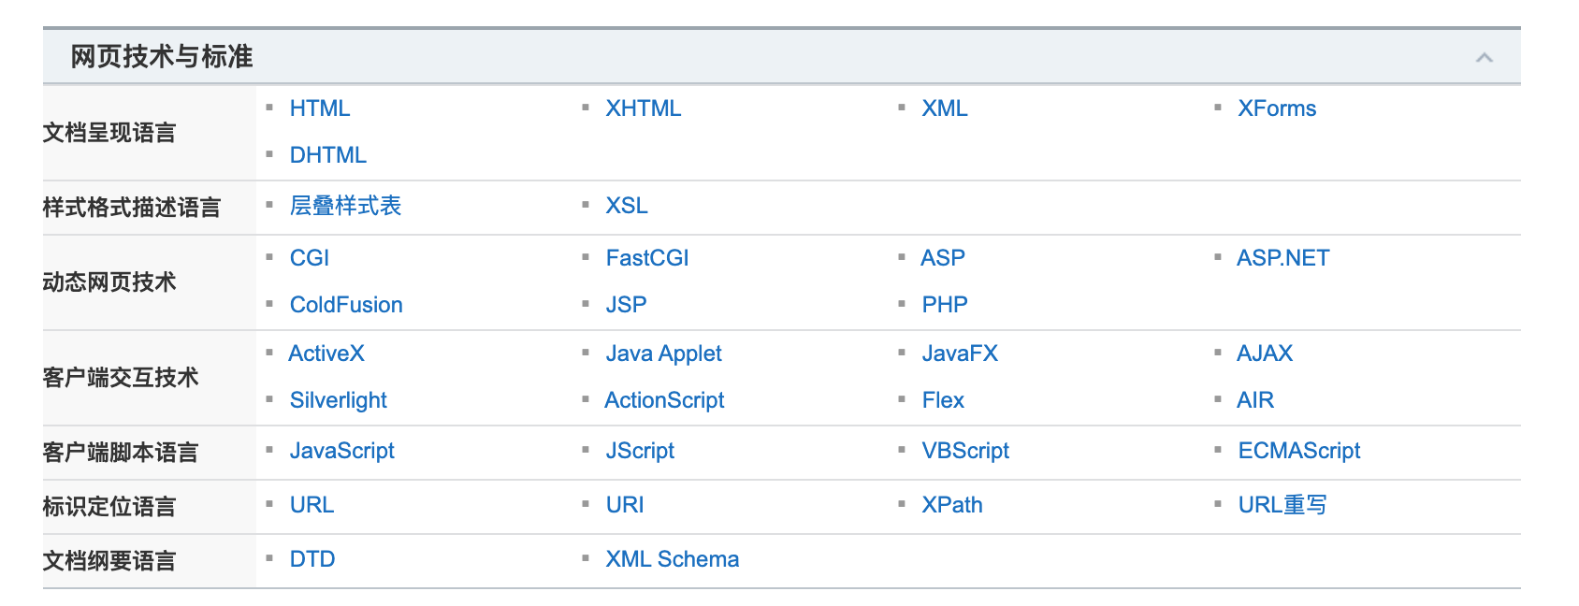Click the 网页技术与标准 header title

point(162,57)
